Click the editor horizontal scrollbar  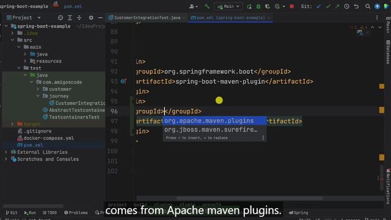point(250,198)
